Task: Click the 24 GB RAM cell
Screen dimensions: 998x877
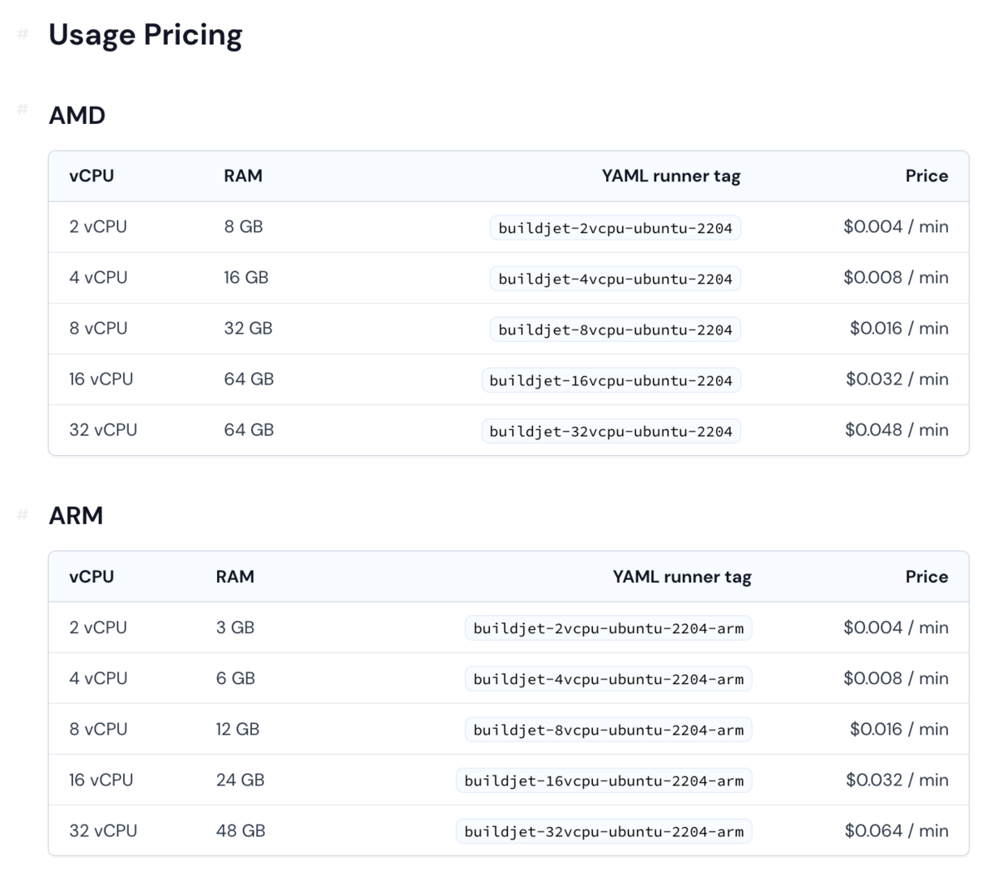Action: pyautogui.click(x=240, y=780)
